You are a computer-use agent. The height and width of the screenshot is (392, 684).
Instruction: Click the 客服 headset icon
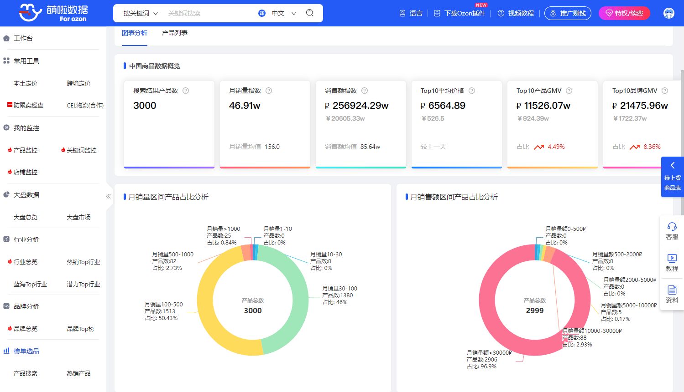click(x=672, y=226)
